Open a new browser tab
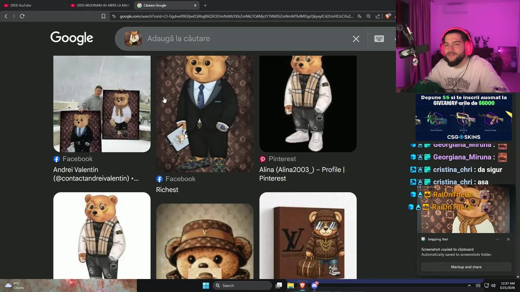The width and height of the screenshot is (520, 292). pyautogui.click(x=205, y=5)
